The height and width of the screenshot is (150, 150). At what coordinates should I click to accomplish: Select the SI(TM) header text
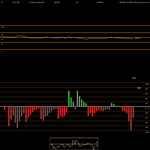(x=57, y=2)
